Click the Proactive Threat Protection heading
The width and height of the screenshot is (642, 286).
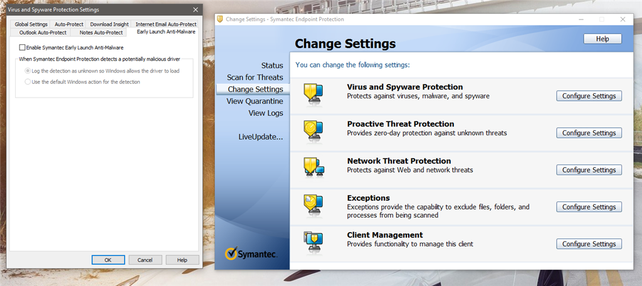coord(401,124)
